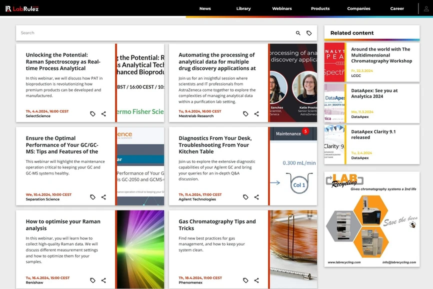Image resolution: width=433 pixels, height=289 pixels.
Task: Share the Phenomenex Gas Chromatography webinar
Action: point(256,280)
